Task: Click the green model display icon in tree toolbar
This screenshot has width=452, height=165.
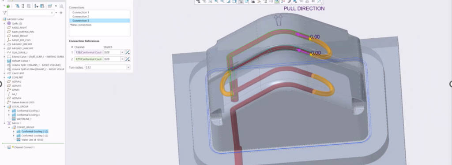Action: pyautogui.click(x=8, y=6)
